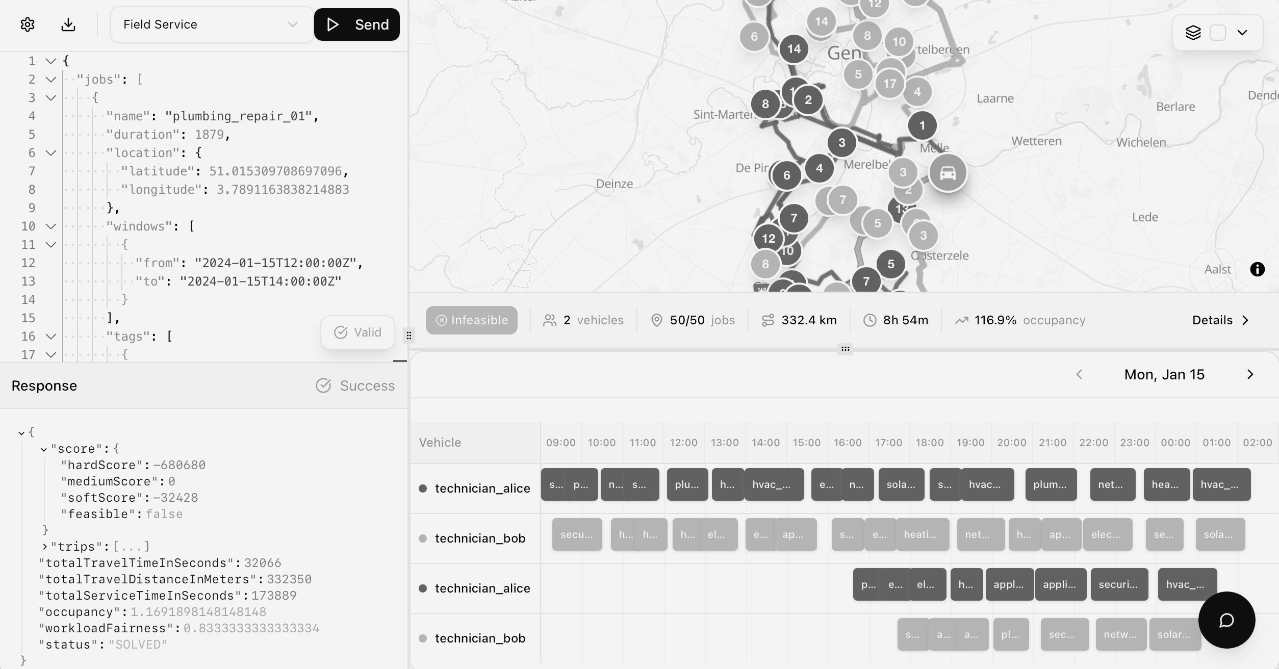Image resolution: width=1279 pixels, height=669 pixels.
Task: Click the vehicle depot marker on map
Action: [x=948, y=173]
